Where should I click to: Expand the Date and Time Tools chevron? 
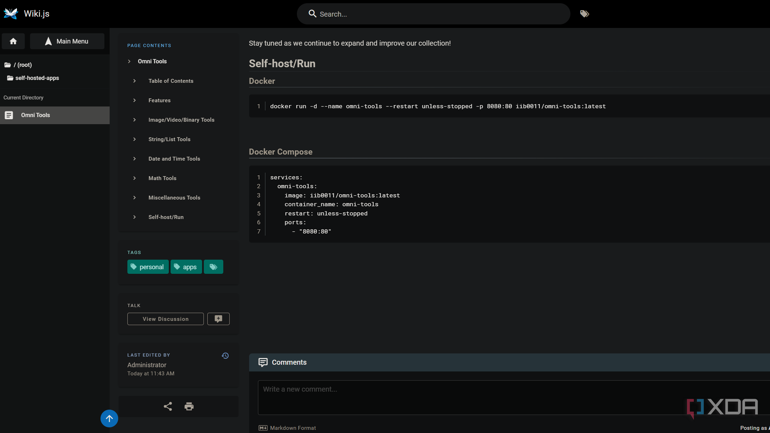(x=134, y=159)
